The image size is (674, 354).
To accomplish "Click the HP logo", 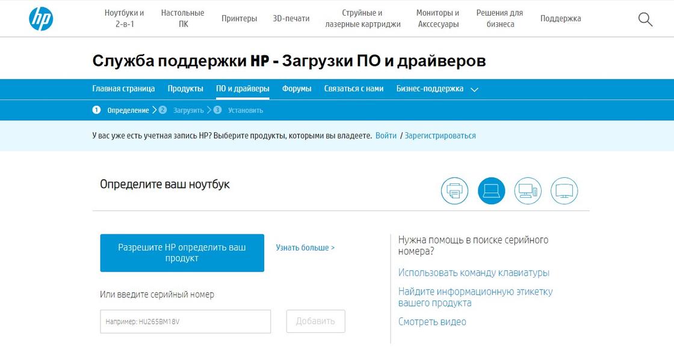I will (41, 19).
